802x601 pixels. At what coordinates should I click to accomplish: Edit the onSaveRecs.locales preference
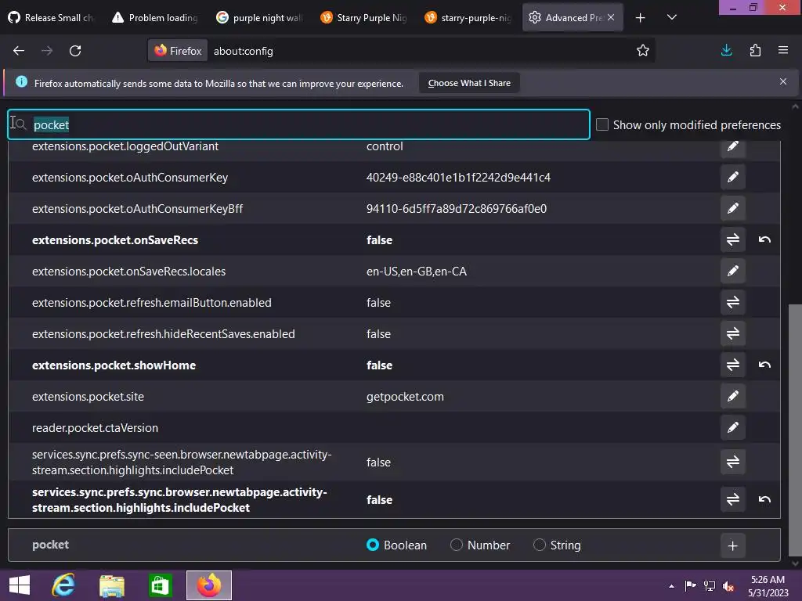732,271
